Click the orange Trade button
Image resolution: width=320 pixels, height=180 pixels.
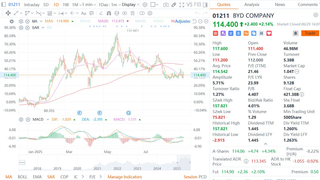[310, 33]
